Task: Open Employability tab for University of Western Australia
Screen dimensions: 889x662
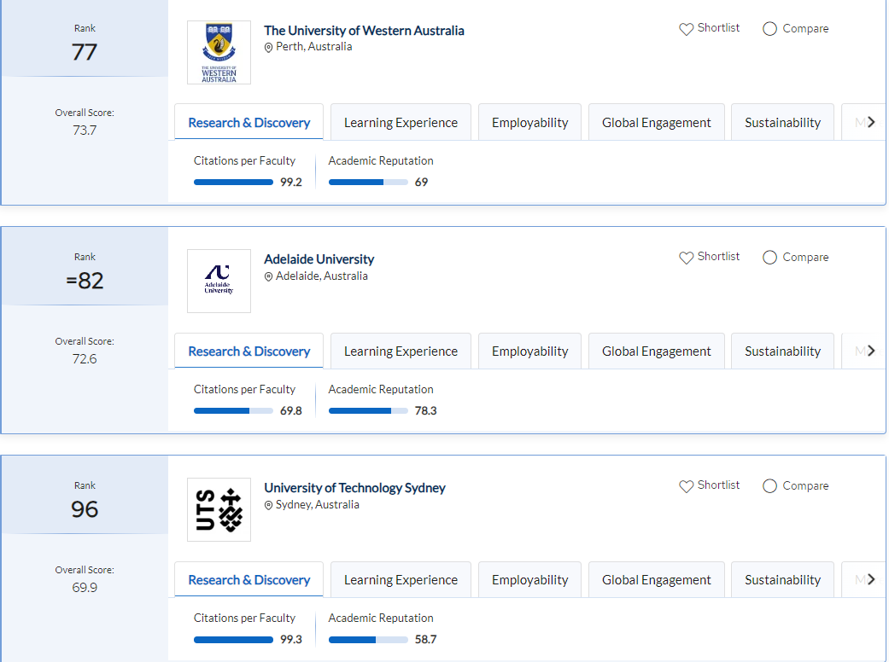Action: (529, 123)
